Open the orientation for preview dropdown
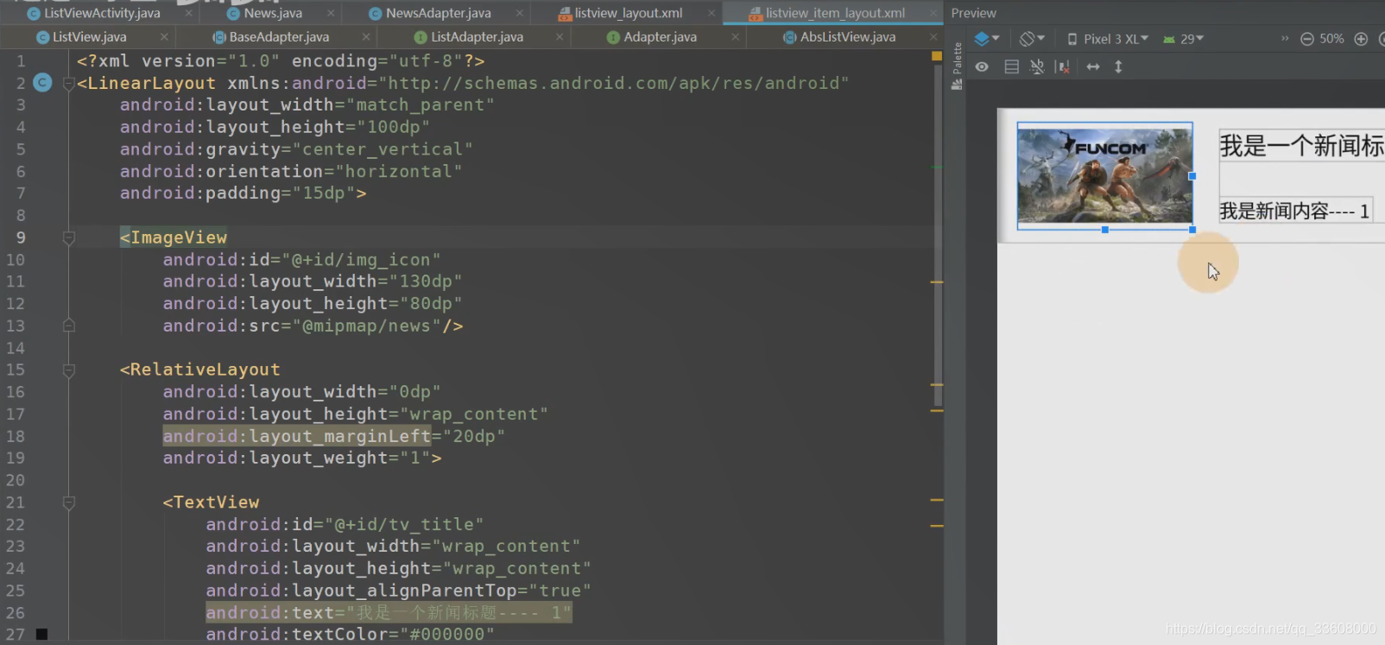The image size is (1385, 645). tap(1032, 39)
